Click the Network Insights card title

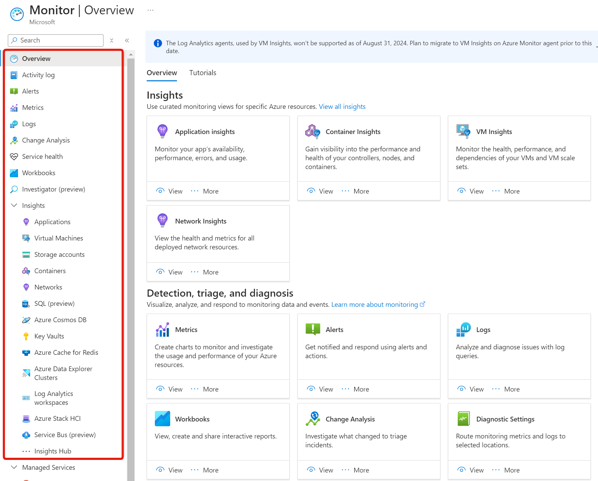201,221
